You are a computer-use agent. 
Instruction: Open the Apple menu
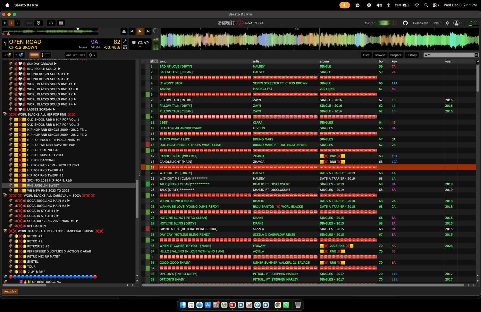7,5
